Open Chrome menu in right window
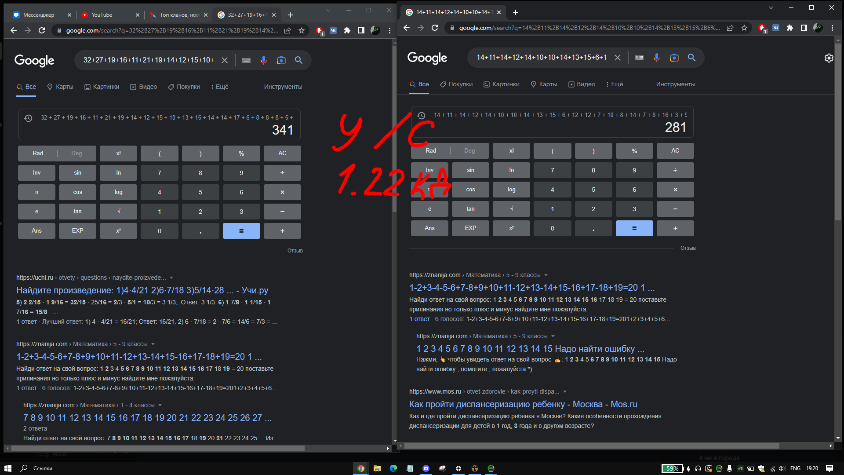The width and height of the screenshot is (844, 475). click(832, 28)
